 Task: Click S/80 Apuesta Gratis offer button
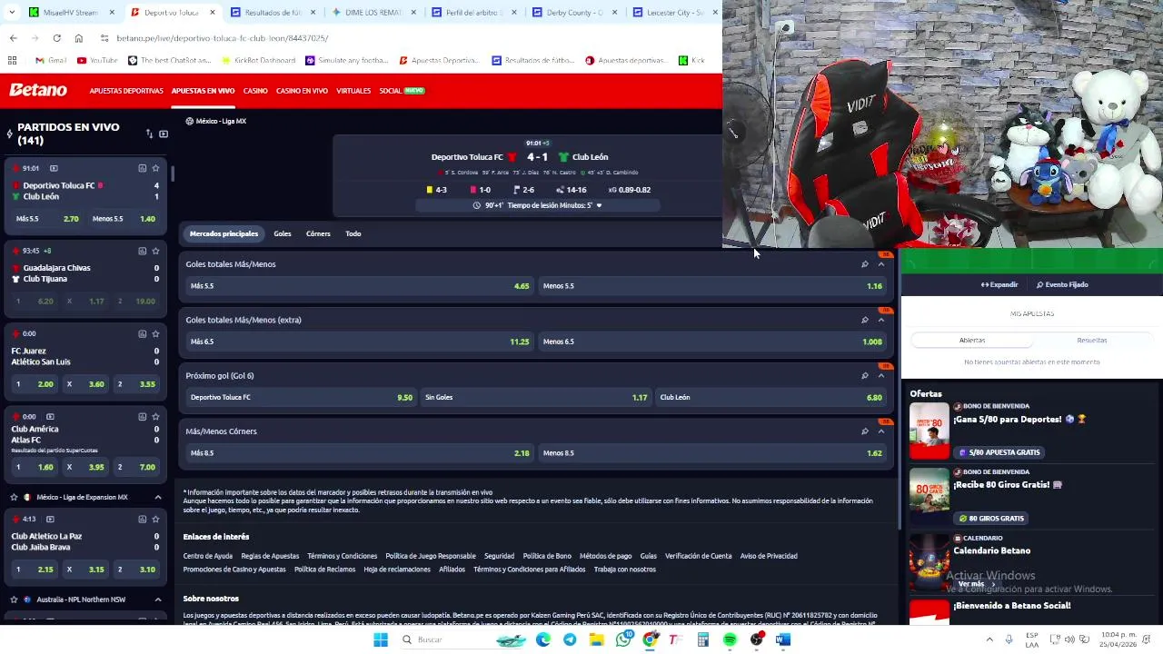(x=999, y=452)
